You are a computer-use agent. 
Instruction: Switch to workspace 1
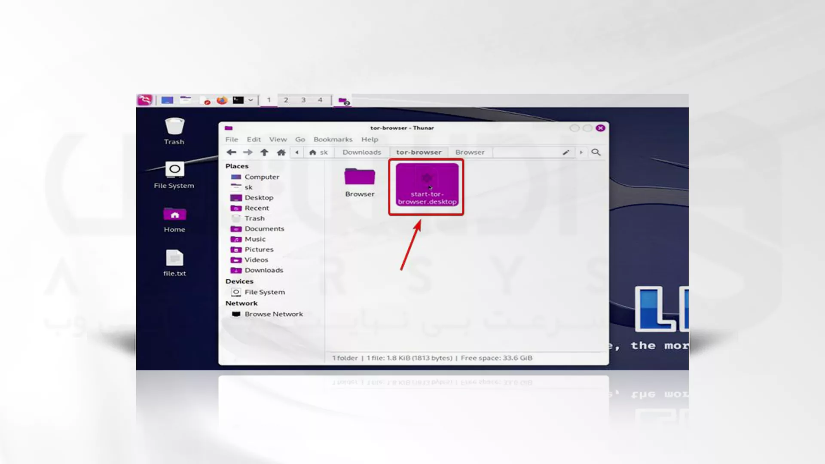point(269,100)
